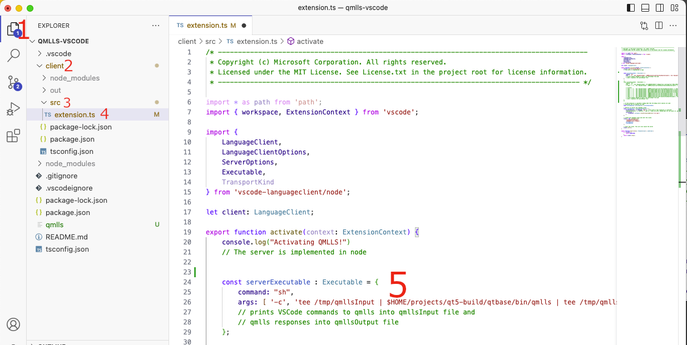Screen dimensions: 687x345
Task: Open the Explorer view in activity bar
Action: click(13, 29)
